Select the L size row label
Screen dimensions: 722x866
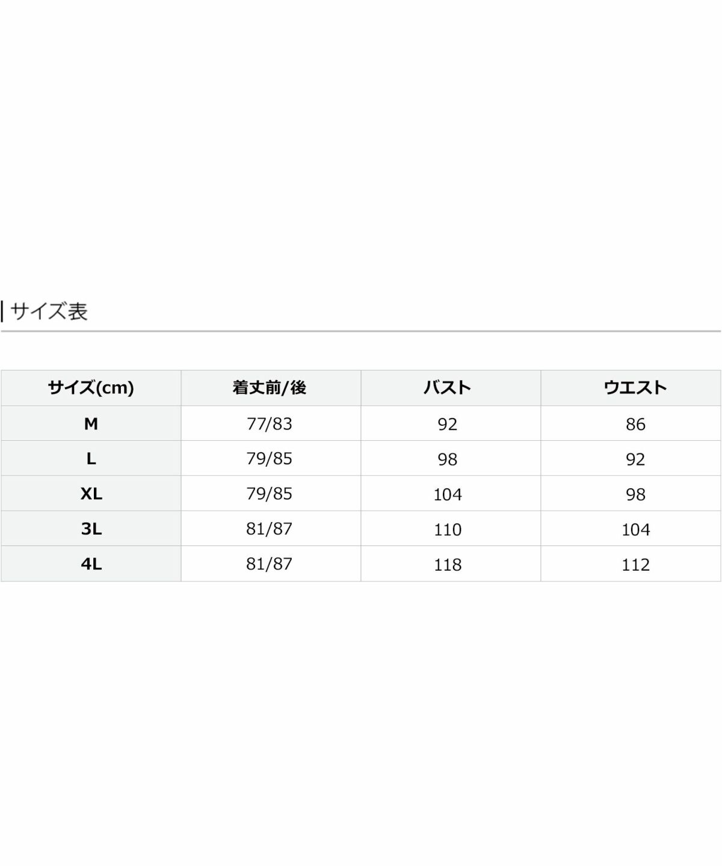click(x=91, y=459)
